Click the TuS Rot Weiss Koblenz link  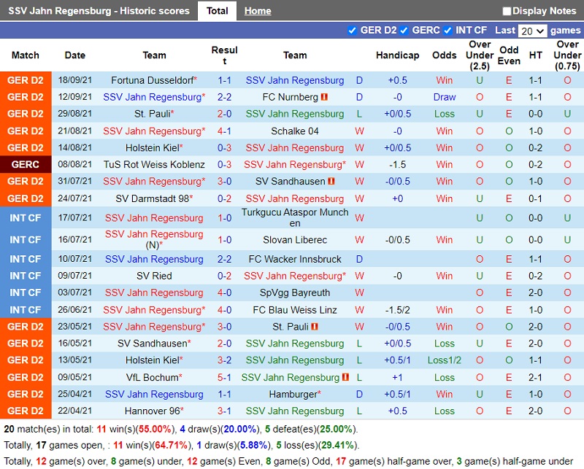click(x=154, y=165)
